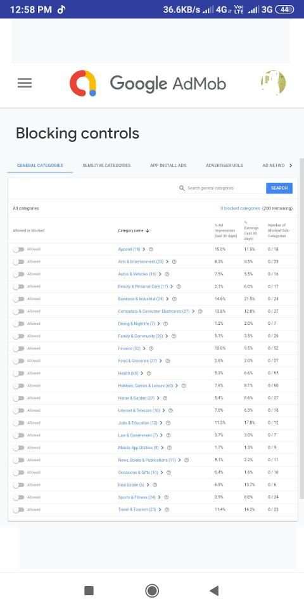304x609 pixels.
Task: Open help icon for Hobbies, Games & Leisure
Action: [184, 386]
